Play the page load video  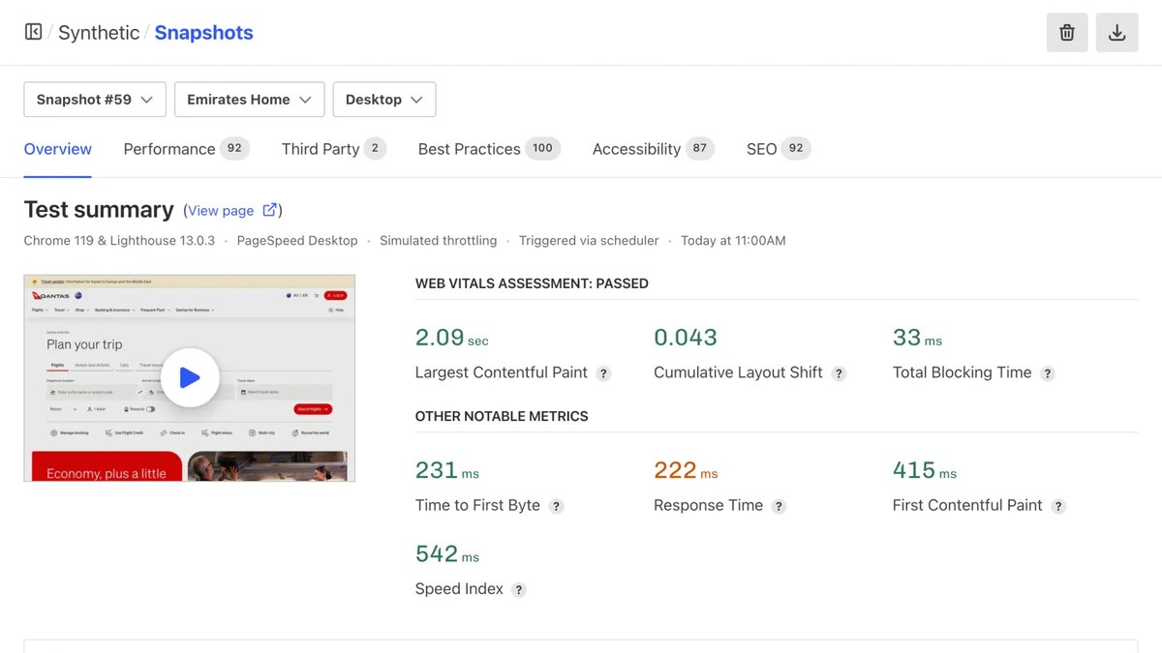click(190, 377)
